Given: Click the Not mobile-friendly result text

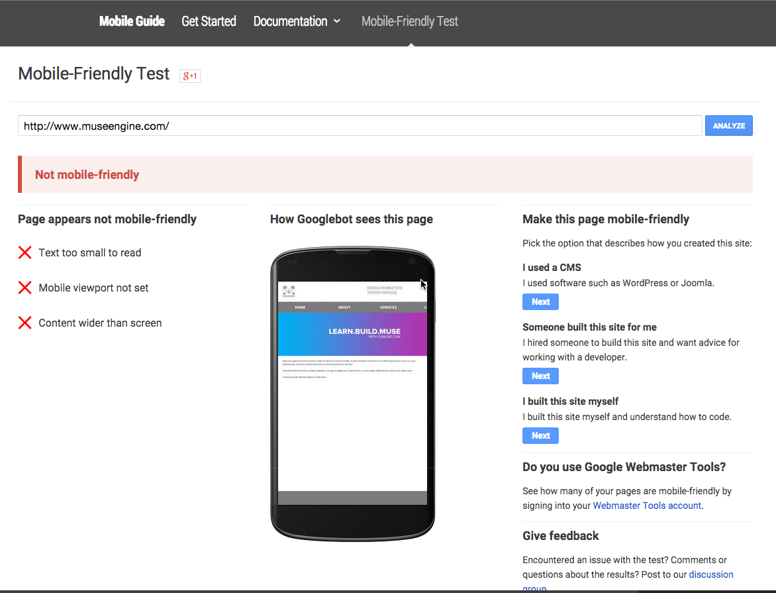Looking at the screenshot, I should 87,175.
